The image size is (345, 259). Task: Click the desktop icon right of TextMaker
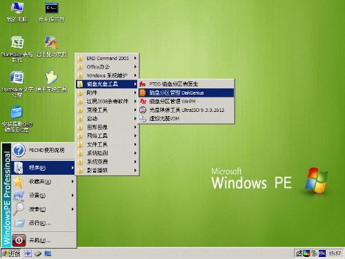point(52,81)
